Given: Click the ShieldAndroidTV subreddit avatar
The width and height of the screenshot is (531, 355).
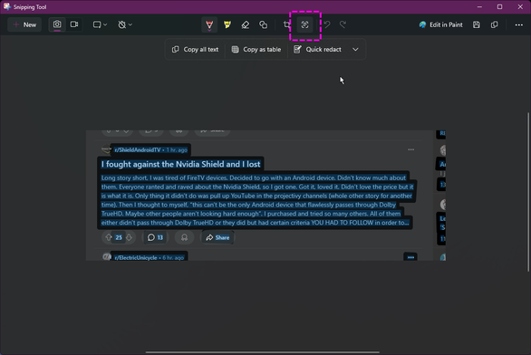Looking at the screenshot, I should [106, 149].
